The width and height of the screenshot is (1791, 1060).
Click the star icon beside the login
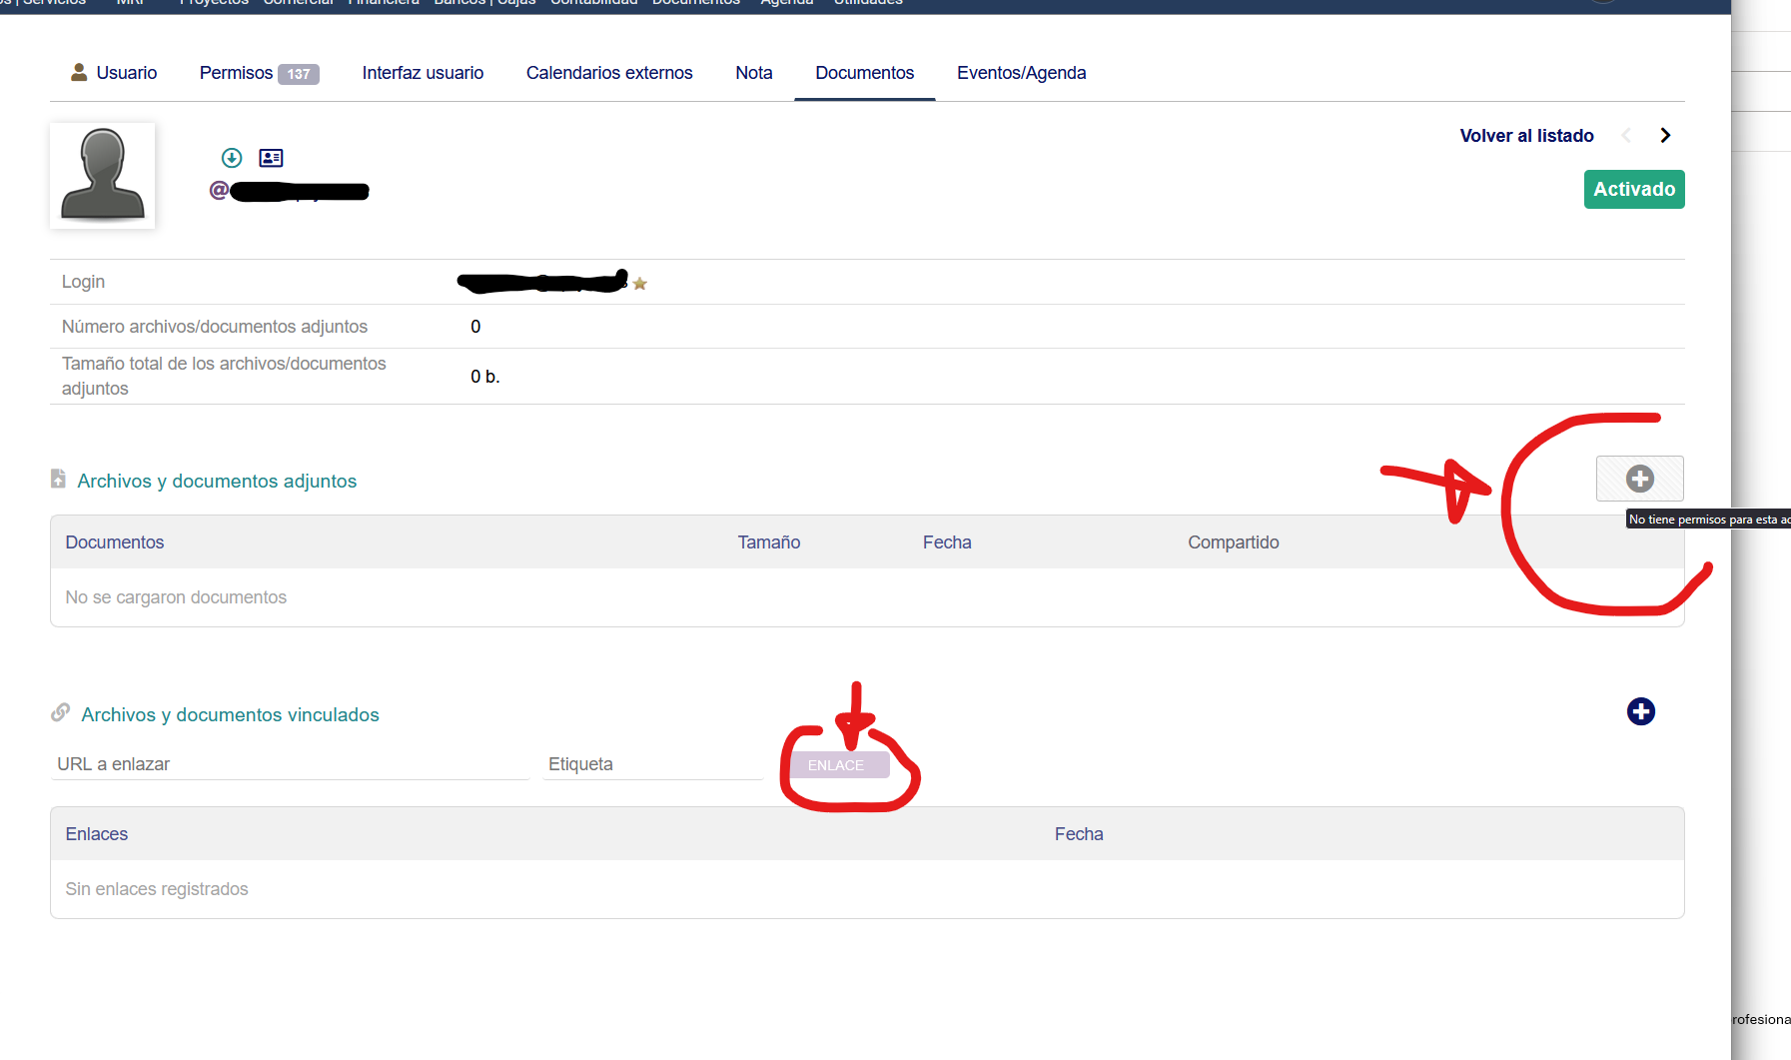(x=640, y=284)
